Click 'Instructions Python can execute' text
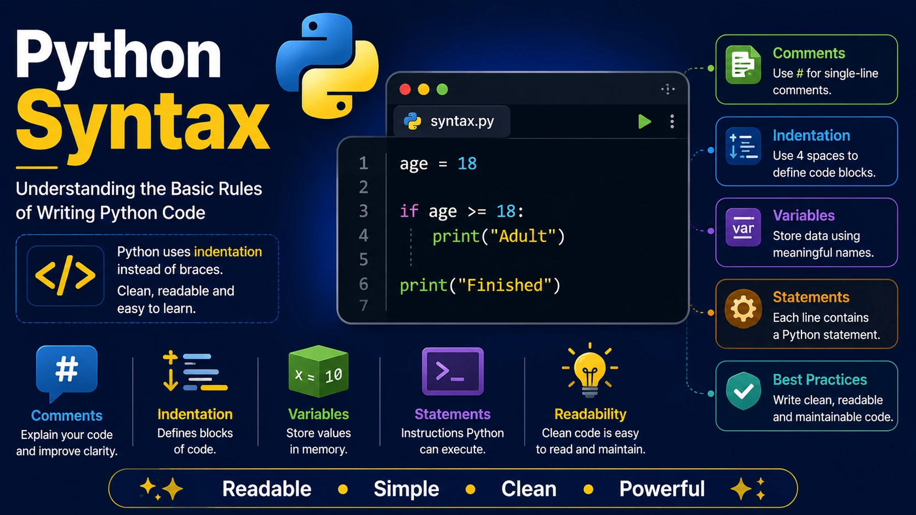This screenshot has height=515, width=916. [453, 441]
